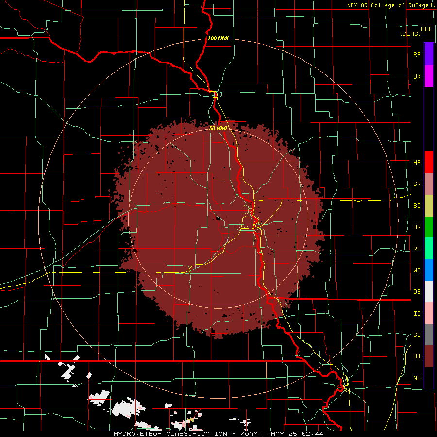Click the HA red legend color block
The height and width of the screenshot is (437, 437).
click(x=429, y=162)
